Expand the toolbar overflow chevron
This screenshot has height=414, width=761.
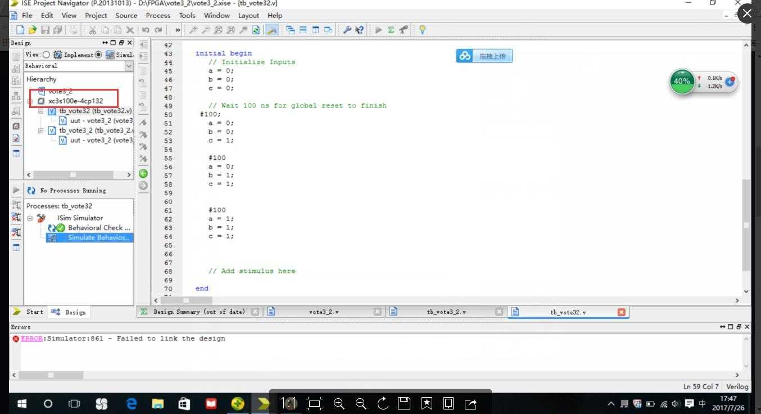click(x=178, y=30)
